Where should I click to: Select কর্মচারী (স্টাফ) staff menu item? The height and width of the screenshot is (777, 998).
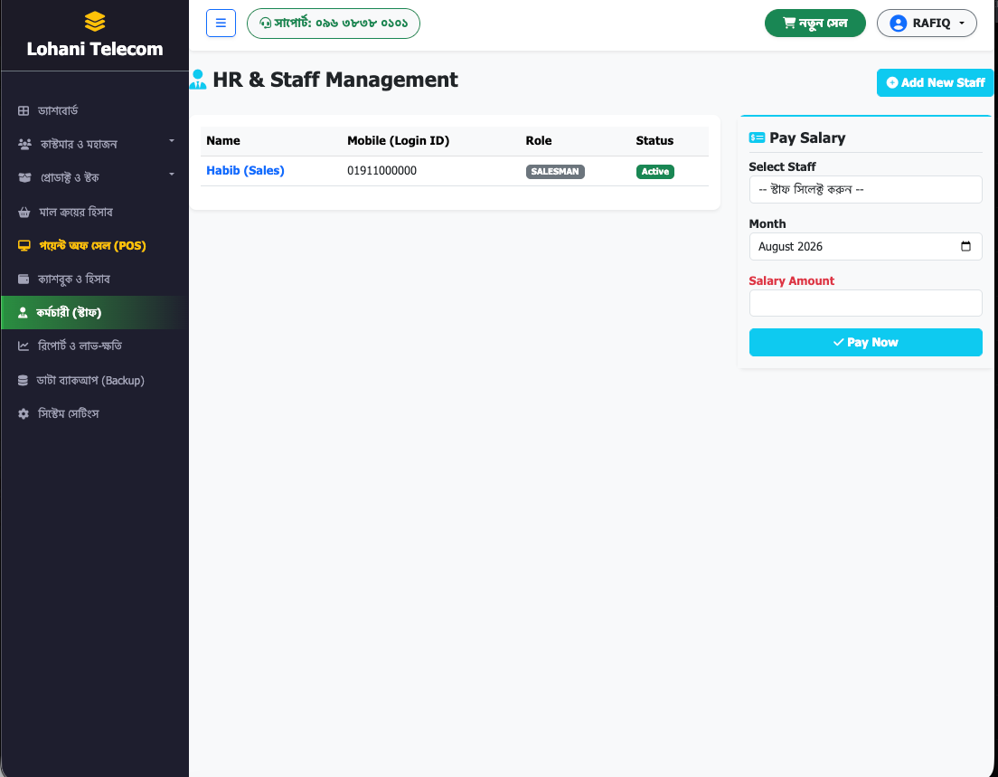[95, 313]
